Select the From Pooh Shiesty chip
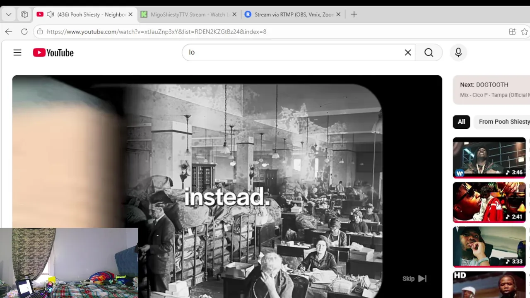Screen dimensions: 530x298 tap(503, 122)
